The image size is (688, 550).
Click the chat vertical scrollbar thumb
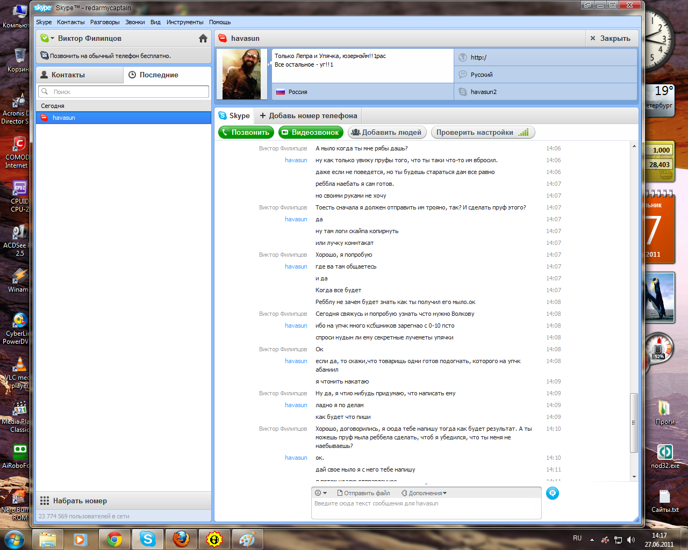[634, 423]
